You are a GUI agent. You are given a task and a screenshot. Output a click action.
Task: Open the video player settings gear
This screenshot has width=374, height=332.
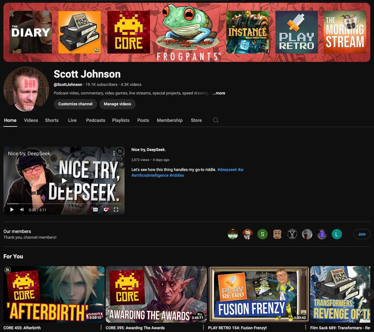106,209
